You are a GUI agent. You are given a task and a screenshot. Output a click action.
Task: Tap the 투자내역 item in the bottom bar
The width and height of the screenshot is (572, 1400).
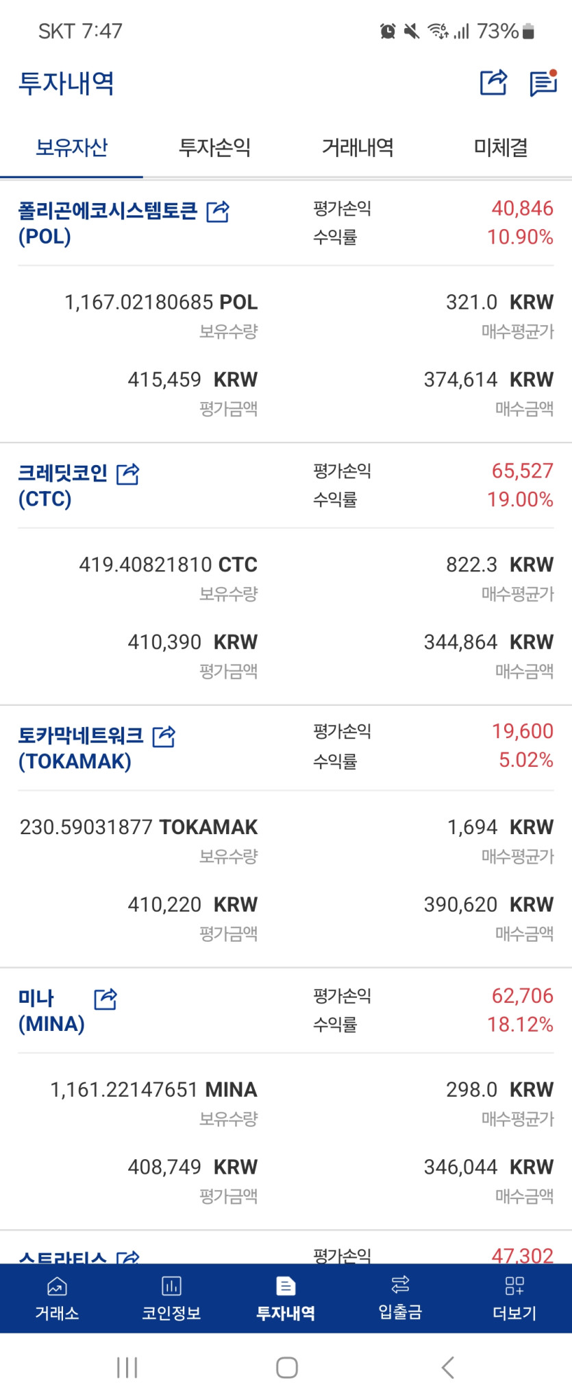point(286,1298)
